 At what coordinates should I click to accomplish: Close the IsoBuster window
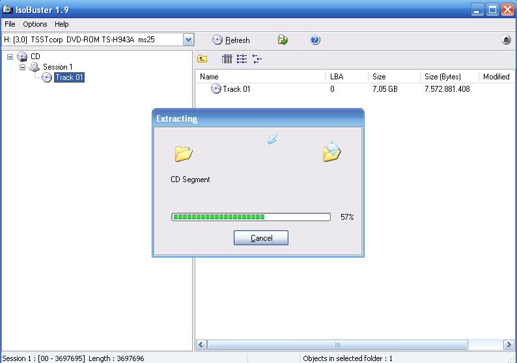[508, 10]
